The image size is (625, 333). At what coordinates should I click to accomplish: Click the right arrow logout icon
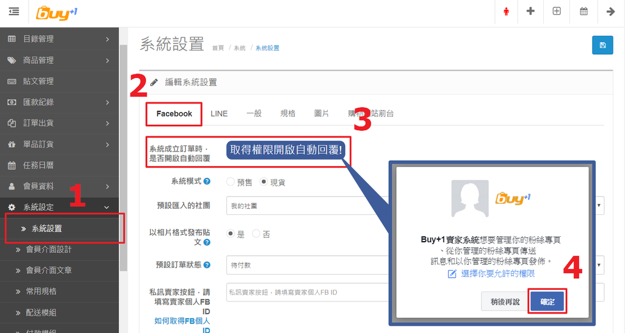(x=610, y=12)
